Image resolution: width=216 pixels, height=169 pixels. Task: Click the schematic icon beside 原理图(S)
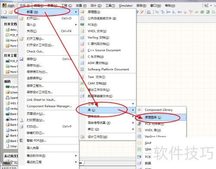pyautogui.click(x=82, y=12)
